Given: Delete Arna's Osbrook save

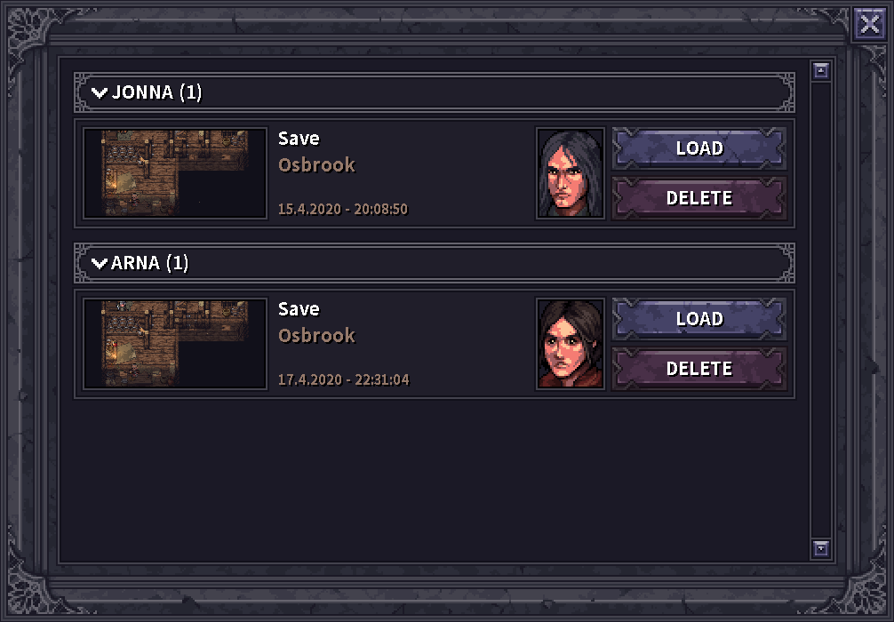Looking at the screenshot, I should pyautogui.click(x=699, y=368).
